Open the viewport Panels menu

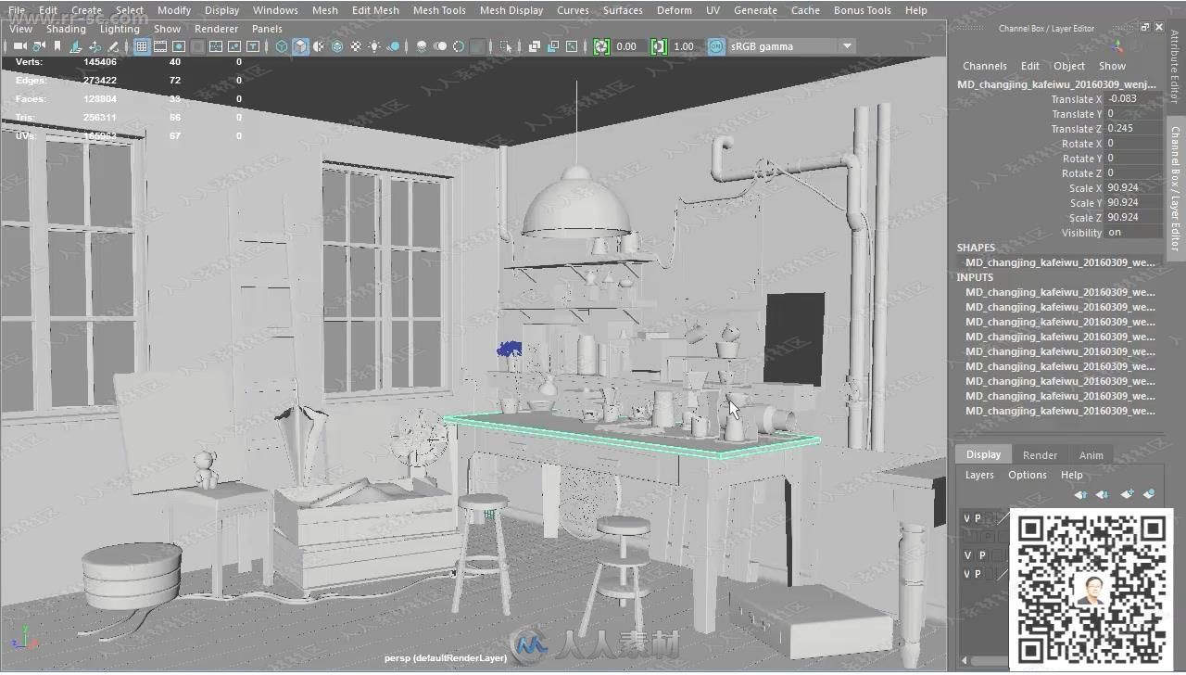[x=267, y=29]
